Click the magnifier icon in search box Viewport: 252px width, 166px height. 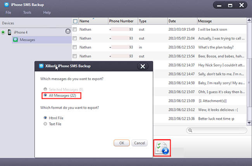point(189,130)
